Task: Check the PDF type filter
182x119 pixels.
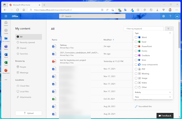Action: (136, 69)
